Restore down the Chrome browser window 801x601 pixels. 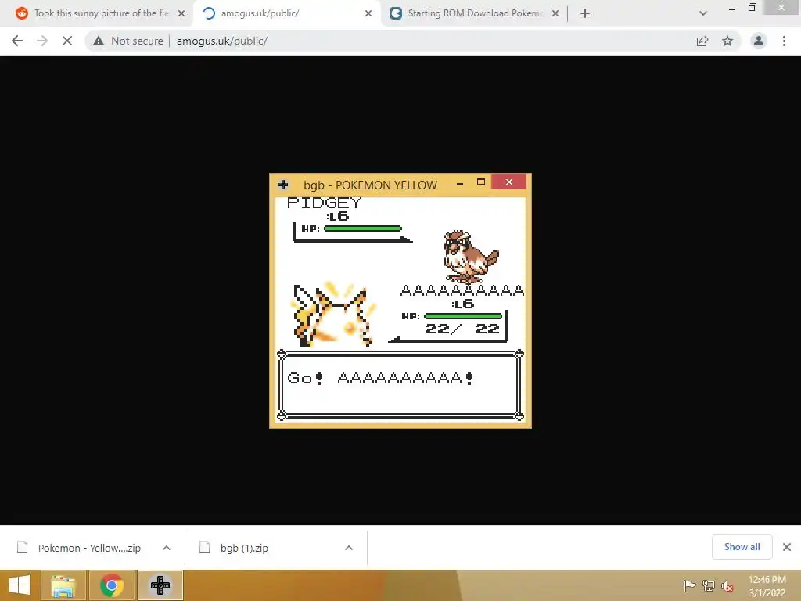coord(752,7)
